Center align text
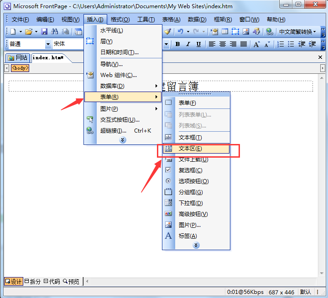 pyautogui.click(x=222, y=44)
